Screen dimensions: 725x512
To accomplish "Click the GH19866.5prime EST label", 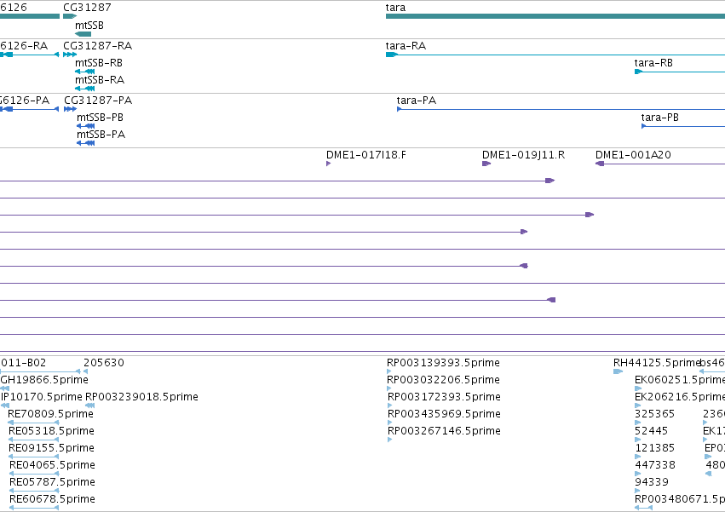I will coord(44,380).
